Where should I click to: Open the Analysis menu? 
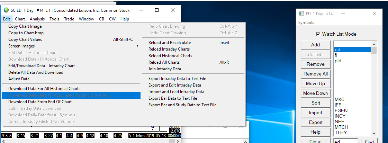tap(37, 19)
